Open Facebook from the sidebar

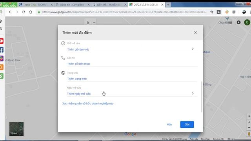2,50
